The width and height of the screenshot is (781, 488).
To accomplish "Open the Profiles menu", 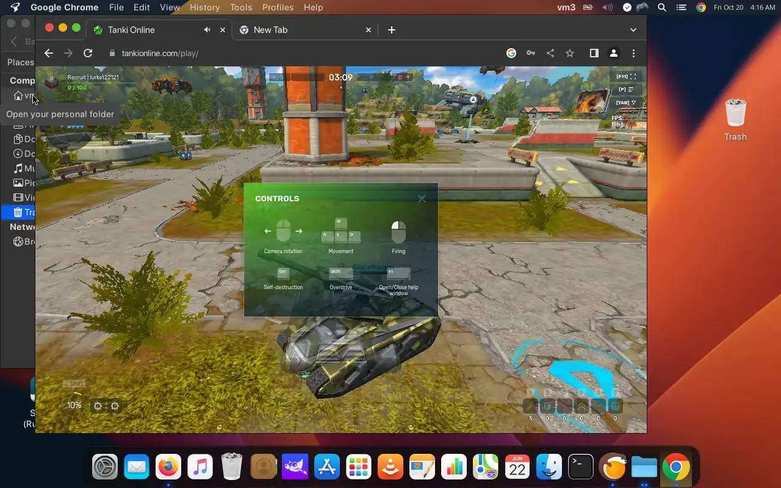I will 278,7.
